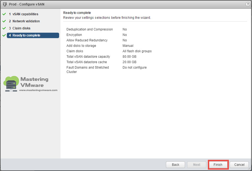Click the Ready to complete heading
252x171 pixels.
pyautogui.click(x=77, y=13)
